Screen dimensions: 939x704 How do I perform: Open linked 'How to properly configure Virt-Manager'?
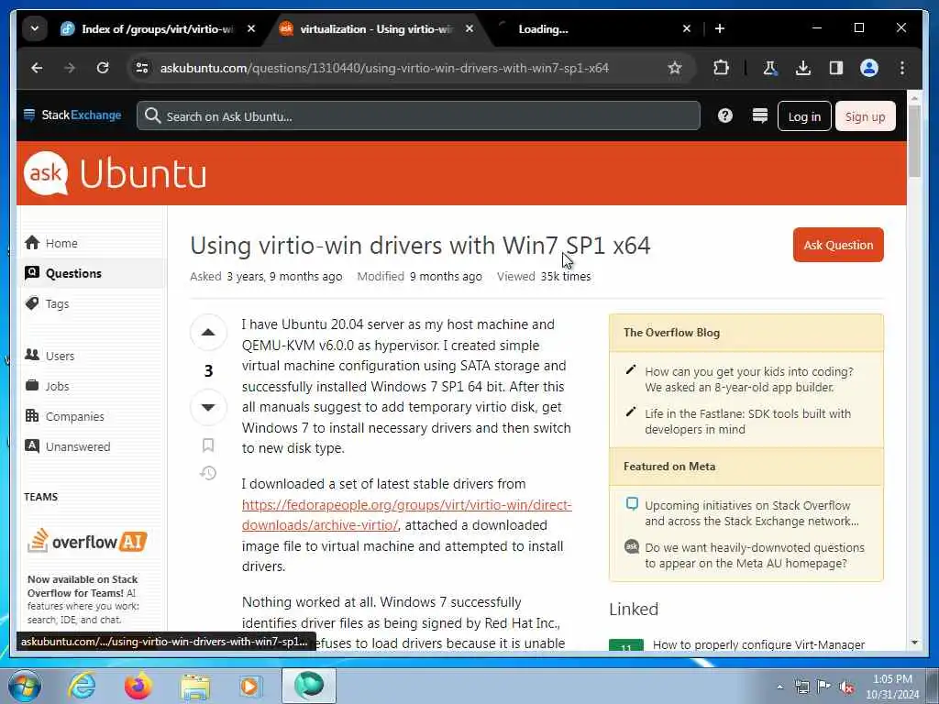758,644
